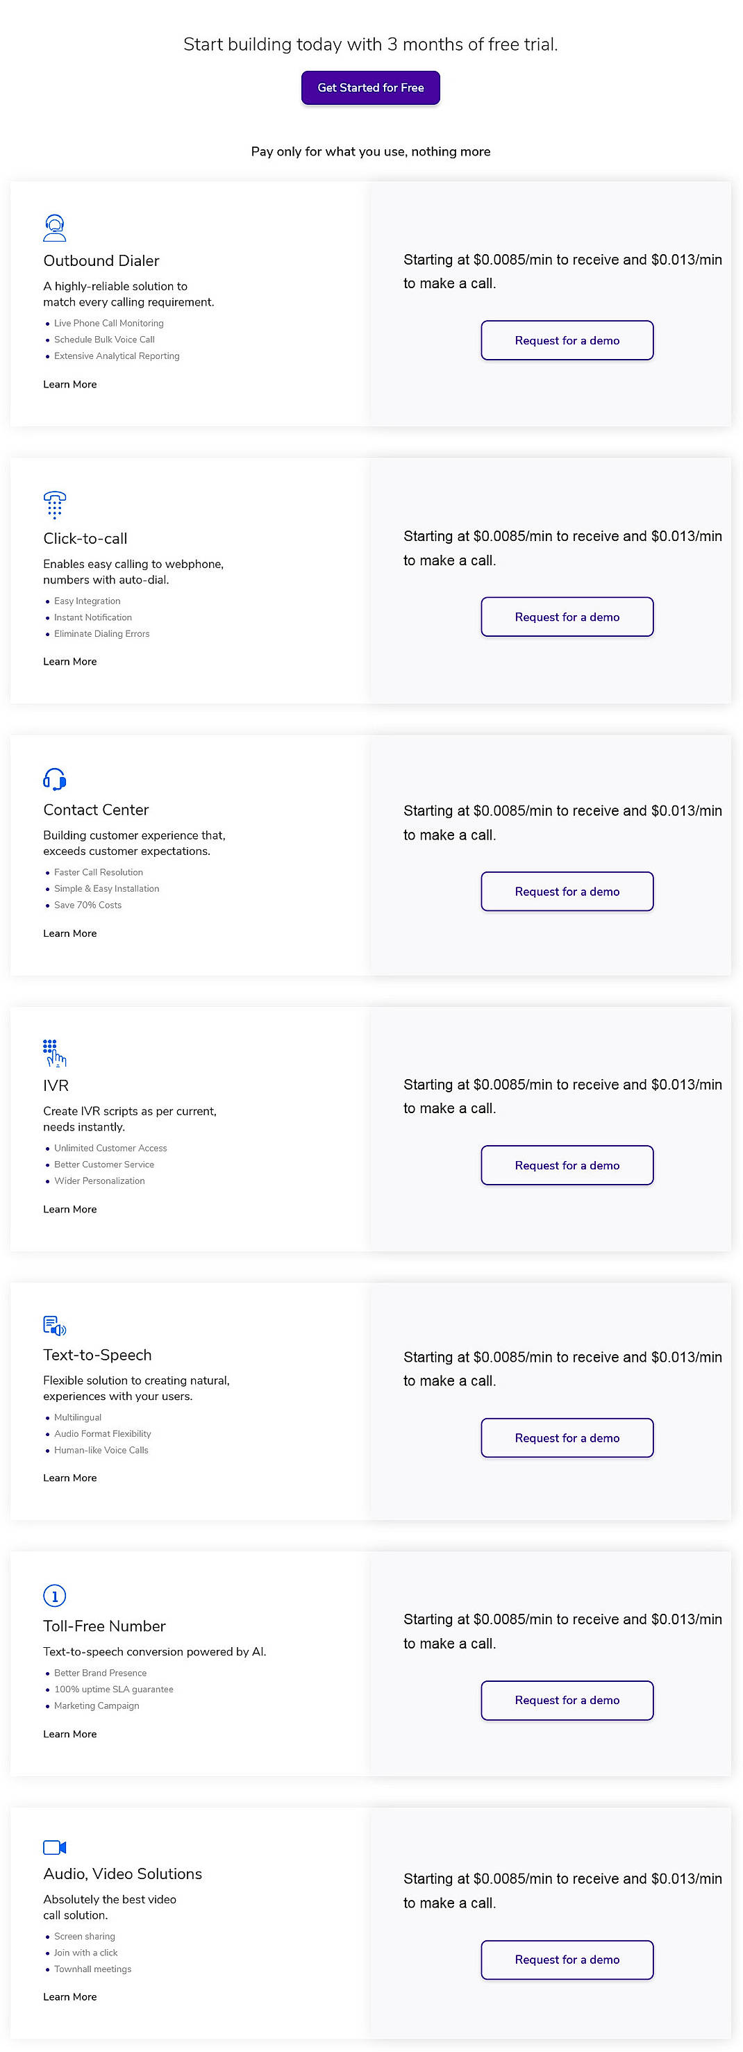
Task: Click the Save 70% Costs bullet
Action: 87,905
